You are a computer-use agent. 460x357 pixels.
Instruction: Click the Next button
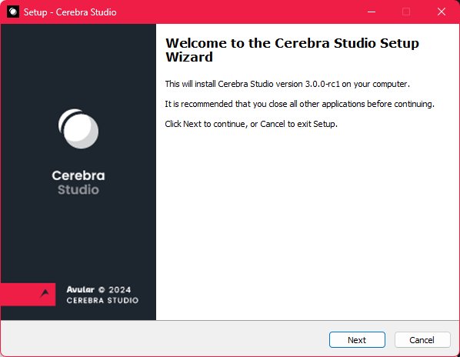click(357, 340)
